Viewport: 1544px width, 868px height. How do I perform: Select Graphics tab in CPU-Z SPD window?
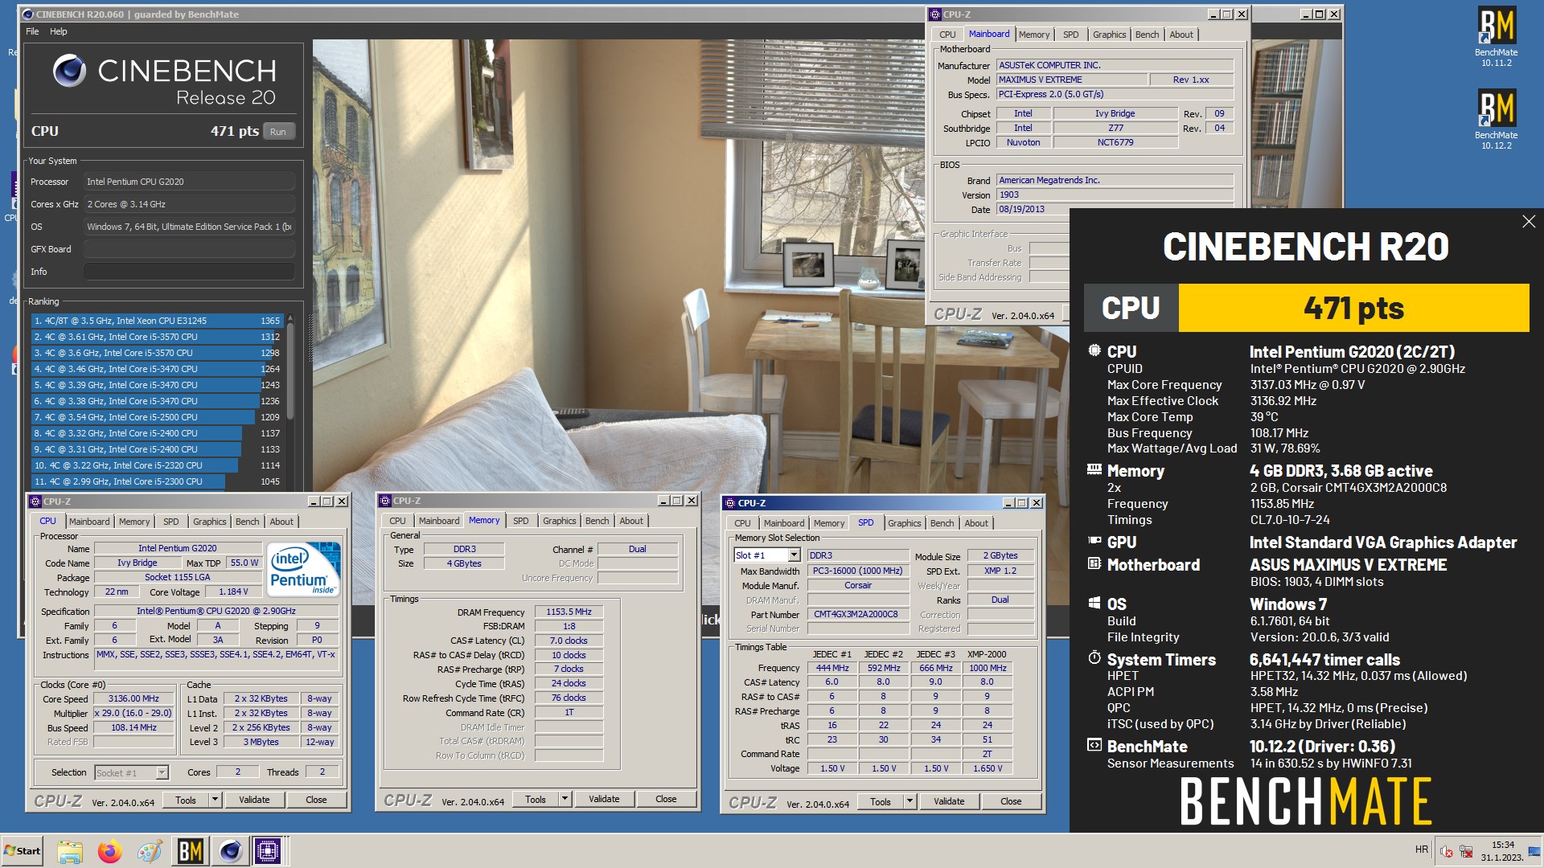pos(904,523)
